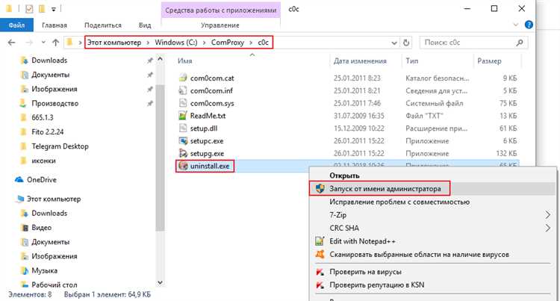Go back with the back arrow
Image resolution: width=560 pixels, height=301 pixels.
(x=11, y=43)
